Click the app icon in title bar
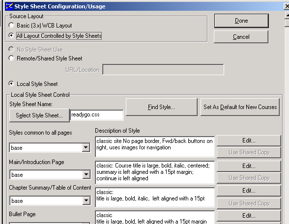289x224 pixels. tap(9, 6)
